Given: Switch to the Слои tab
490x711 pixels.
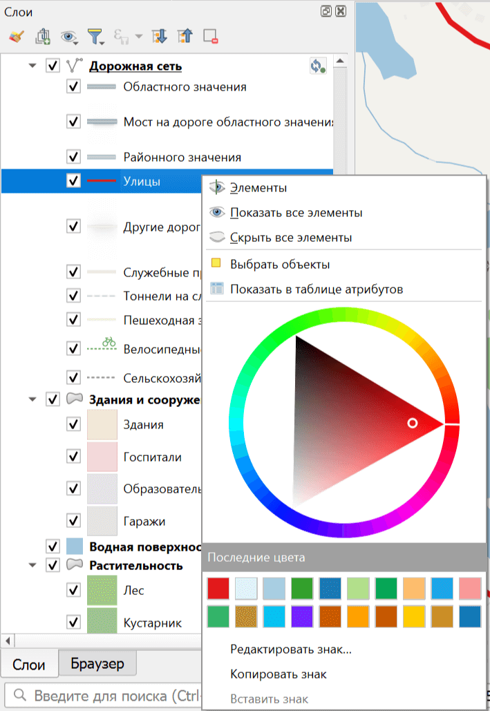Looking at the screenshot, I should pos(29,664).
